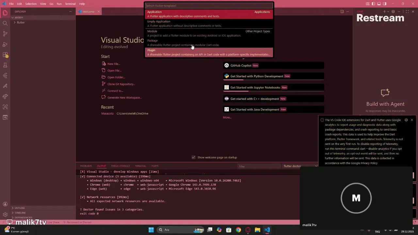Switch to the Ports panel tab
The image size is (418, 235).
click(155, 166)
